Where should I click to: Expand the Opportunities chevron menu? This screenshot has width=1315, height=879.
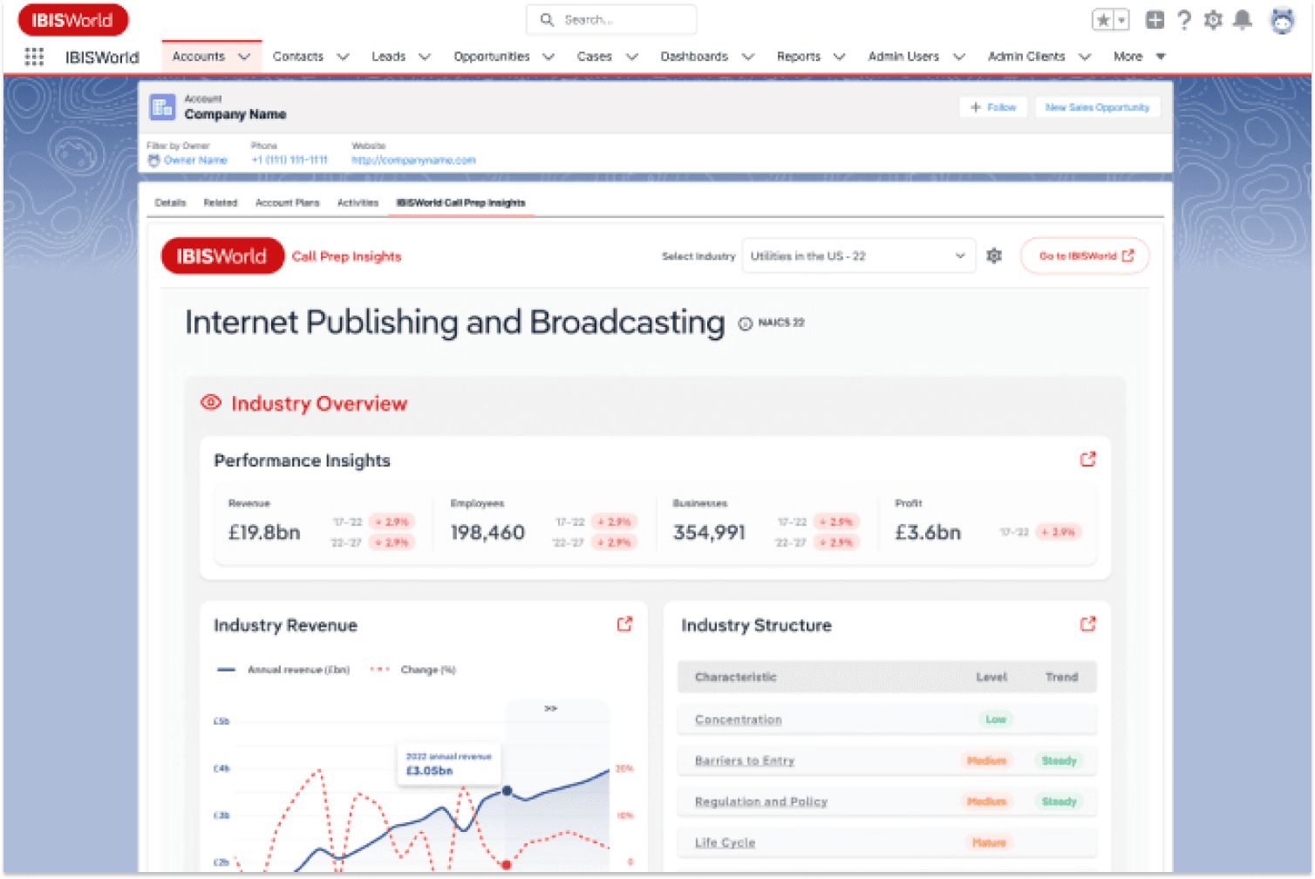point(548,57)
